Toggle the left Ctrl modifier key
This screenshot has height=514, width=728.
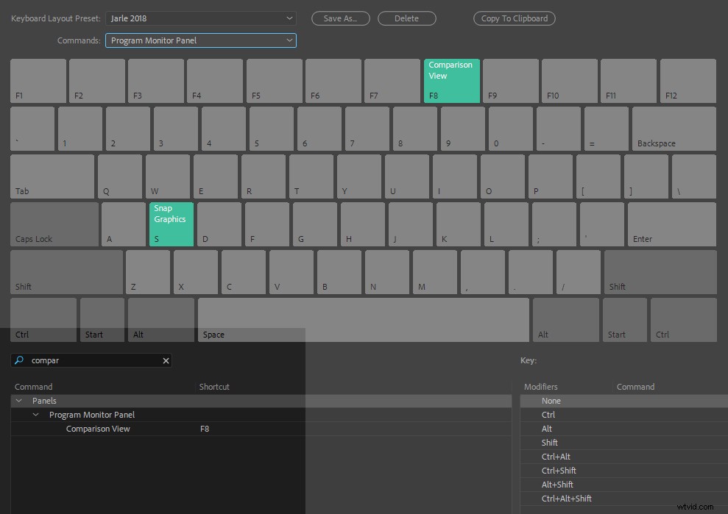tap(43, 320)
